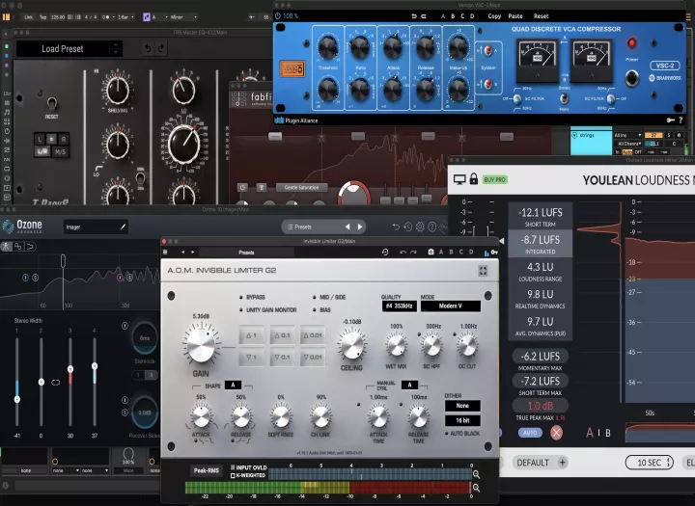Click the upper magnifier icon beside limiter meter

point(476,474)
